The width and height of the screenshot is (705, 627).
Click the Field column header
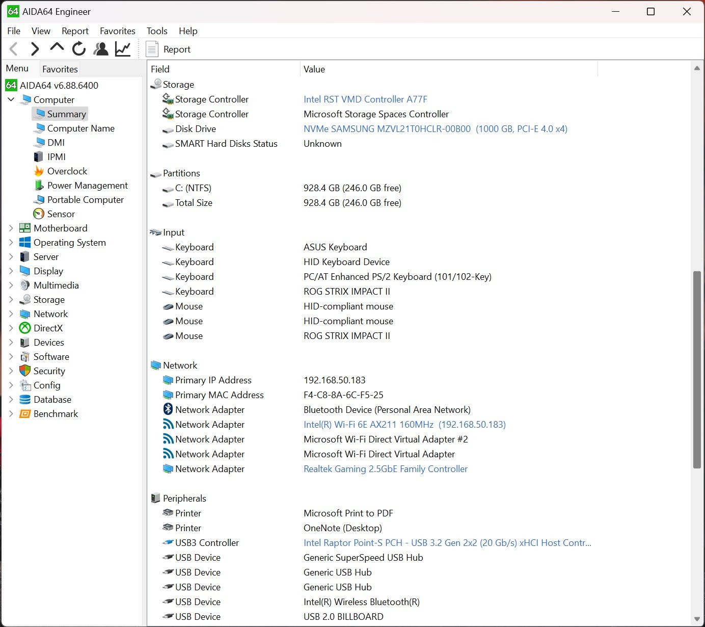[224, 69]
